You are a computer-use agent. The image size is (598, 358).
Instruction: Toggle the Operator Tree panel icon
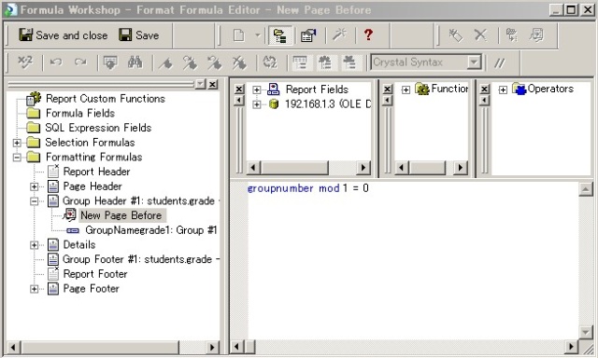(349, 62)
